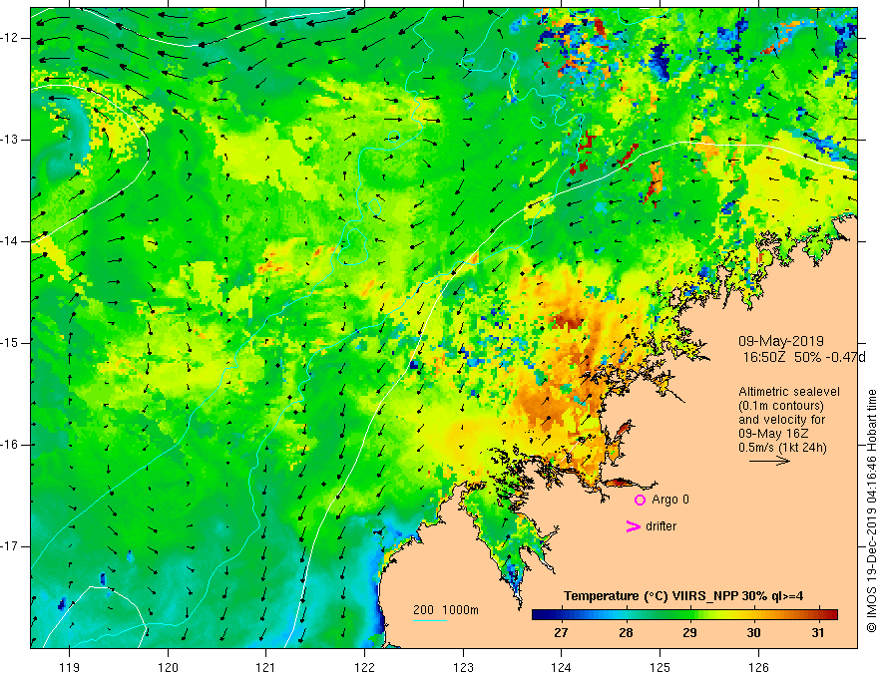Click the 'Argo 0' legend label
This screenshot has height=678, width=878.
[x=670, y=500]
